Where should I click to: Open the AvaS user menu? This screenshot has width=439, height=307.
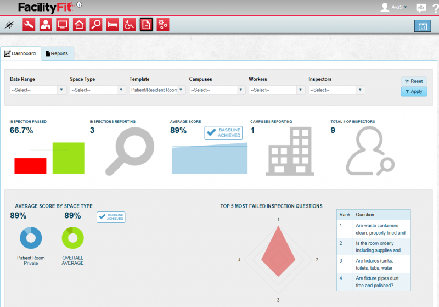(x=399, y=7)
